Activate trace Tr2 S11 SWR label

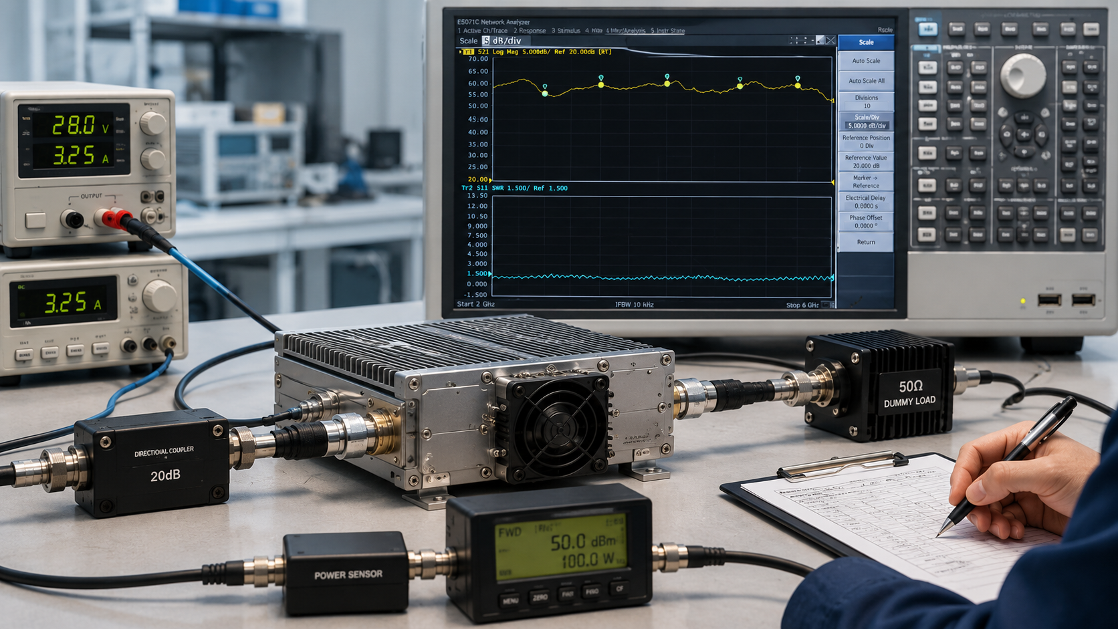[x=514, y=188]
